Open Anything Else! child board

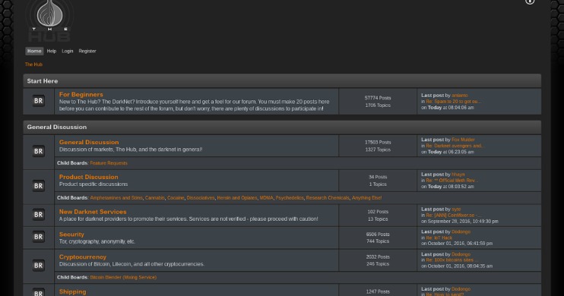tap(366, 198)
